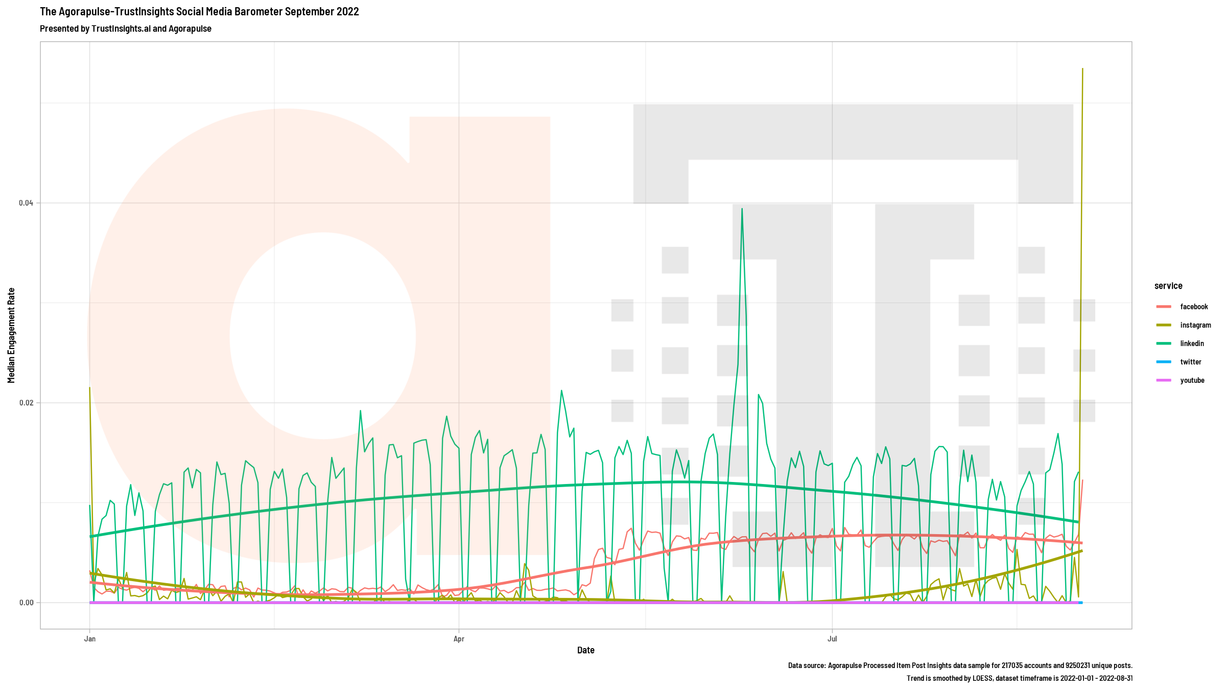Viewport: 1226px width, 690px height.
Task: Click the instagram legend label
Action: pyautogui.click(x=1195, y=325)
